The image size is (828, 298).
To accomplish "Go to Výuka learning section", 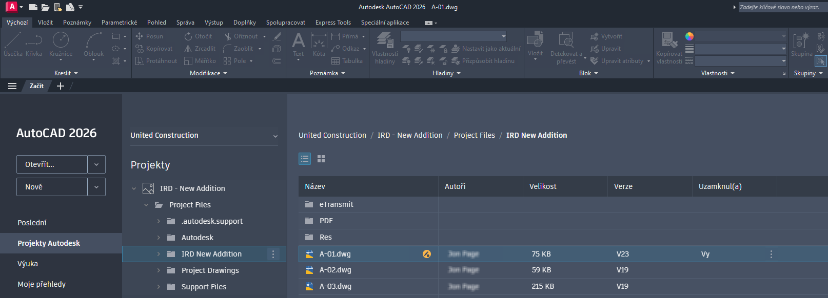I will pyautogui.click(x=28, y=264).
